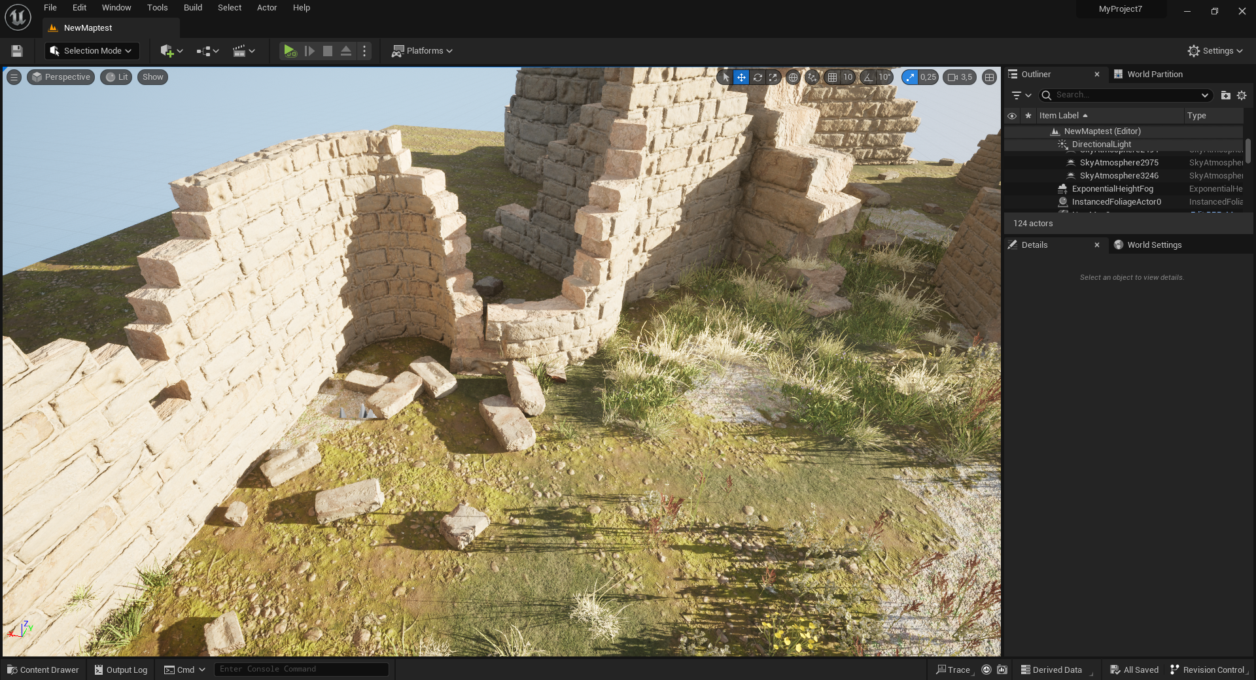Create new folder in Outliner
Screen dimensions: 1256x680
[1225, 95]
